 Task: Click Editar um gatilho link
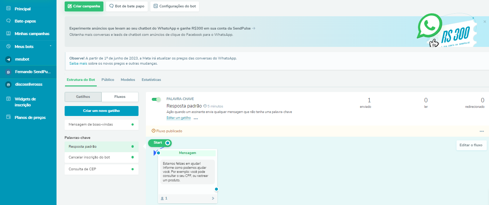(179, 118)
